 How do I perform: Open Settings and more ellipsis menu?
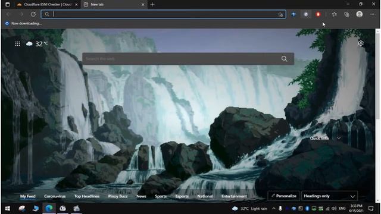(x=372, y=14)
